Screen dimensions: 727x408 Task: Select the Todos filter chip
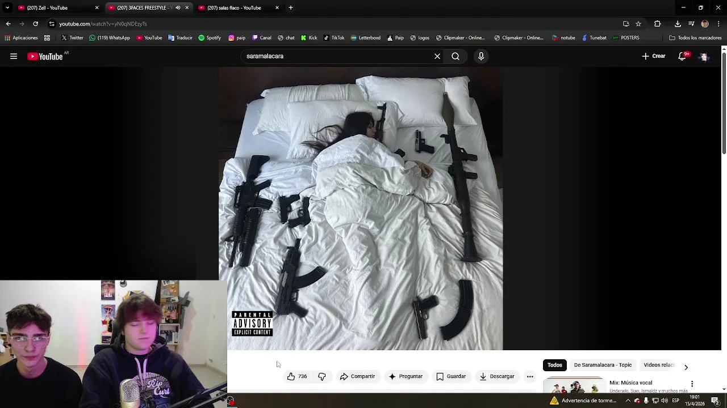click(554, 365)
